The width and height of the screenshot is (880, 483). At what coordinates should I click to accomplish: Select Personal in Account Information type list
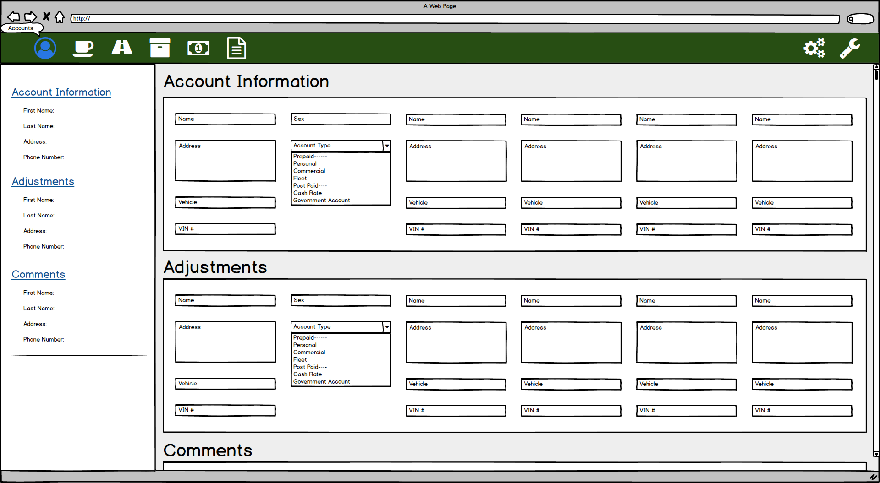305,163
